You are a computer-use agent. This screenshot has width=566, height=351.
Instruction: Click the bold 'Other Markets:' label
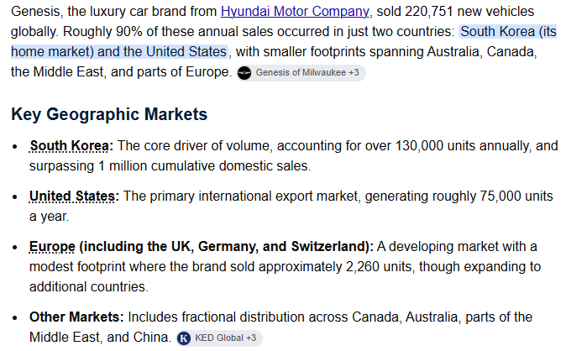(76, 317)
